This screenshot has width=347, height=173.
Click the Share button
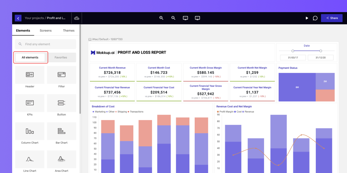pyautogui.click(x=331, y=18)
